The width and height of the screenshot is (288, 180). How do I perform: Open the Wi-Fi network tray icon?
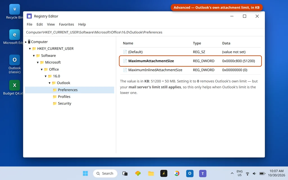click(247, 174)
